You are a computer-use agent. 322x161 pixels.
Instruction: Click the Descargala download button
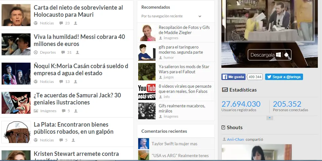pos(269,55)
